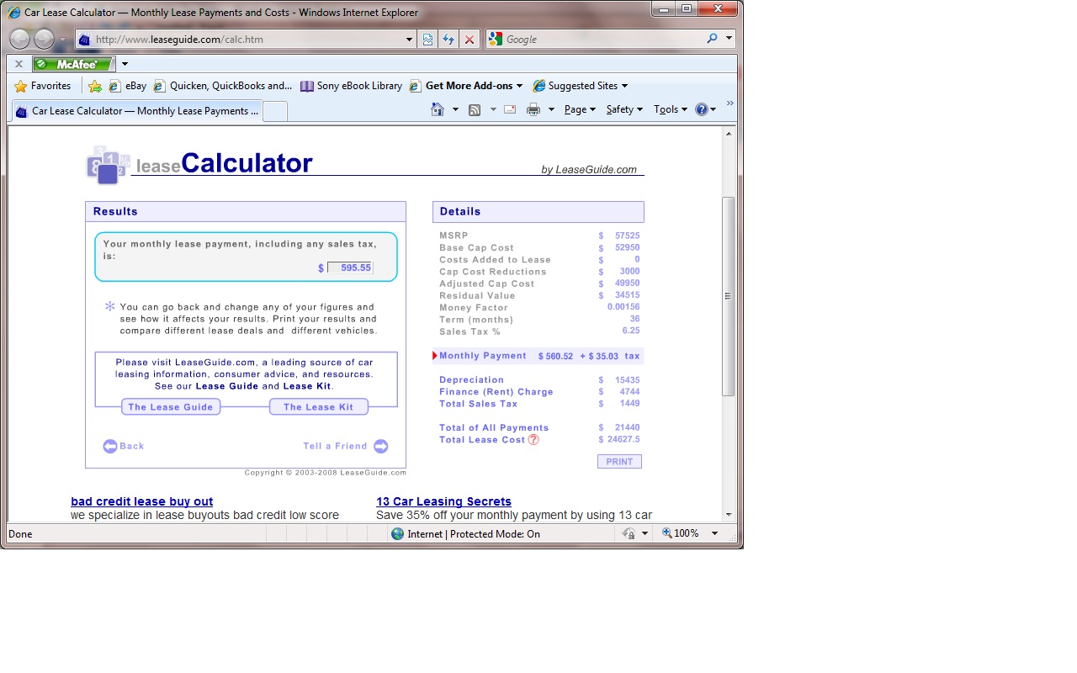1077x673 pixels.
Task: Open the Tools menu
Action: coord(670,109)
